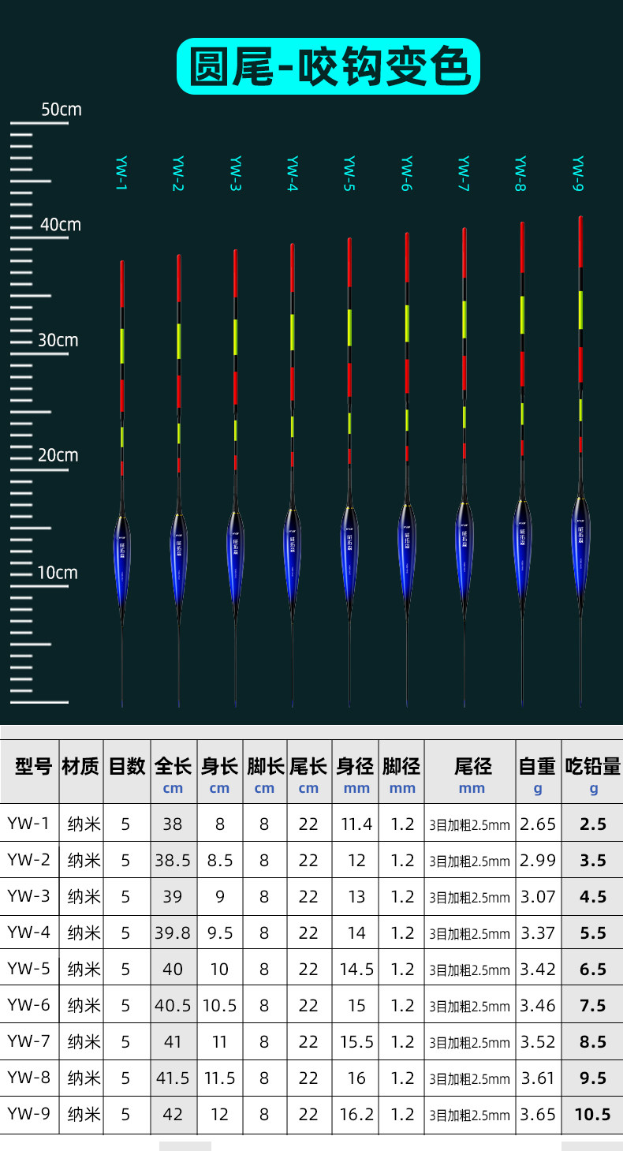Image resolution: width=623 pixels, height=1151 pixels.
Task: Click the total length value 40.5
Action: pos(173,1005)
